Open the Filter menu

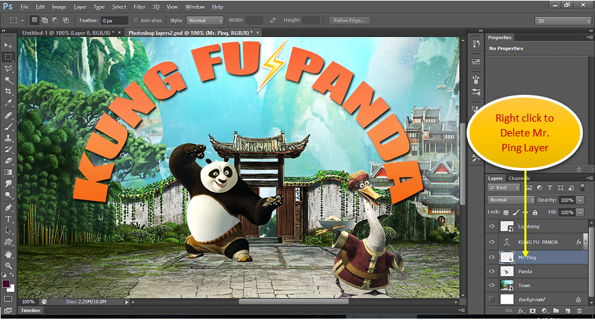pyautogui.click(x=139, y=7)
